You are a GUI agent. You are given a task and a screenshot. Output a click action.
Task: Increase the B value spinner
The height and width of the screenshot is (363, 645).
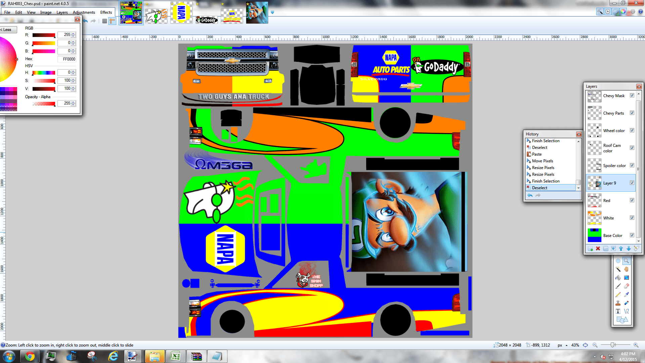click(x=74, y=50)
